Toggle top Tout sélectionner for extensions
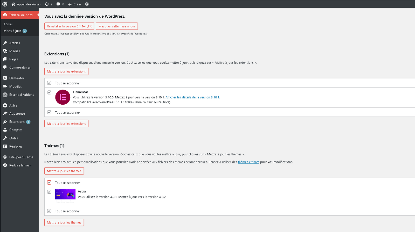The height and width of the screenshot is (232, 415). pyautogui.click(x=49, y=83)
